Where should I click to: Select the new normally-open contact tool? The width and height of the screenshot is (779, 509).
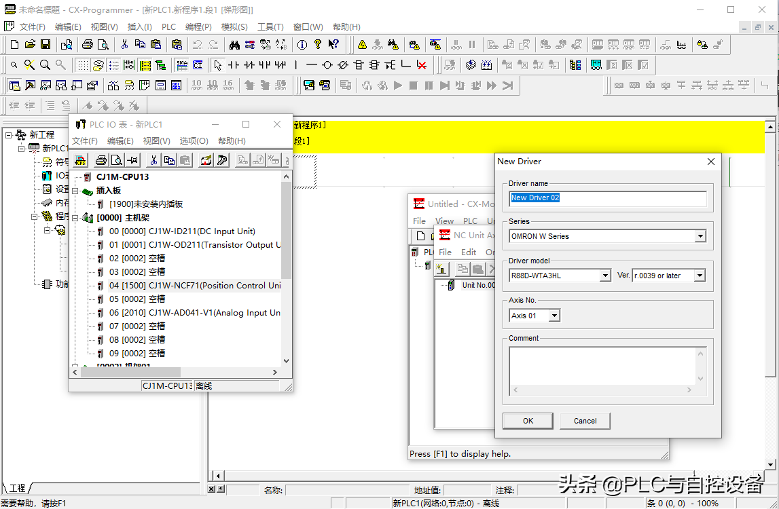pos(234,65)
